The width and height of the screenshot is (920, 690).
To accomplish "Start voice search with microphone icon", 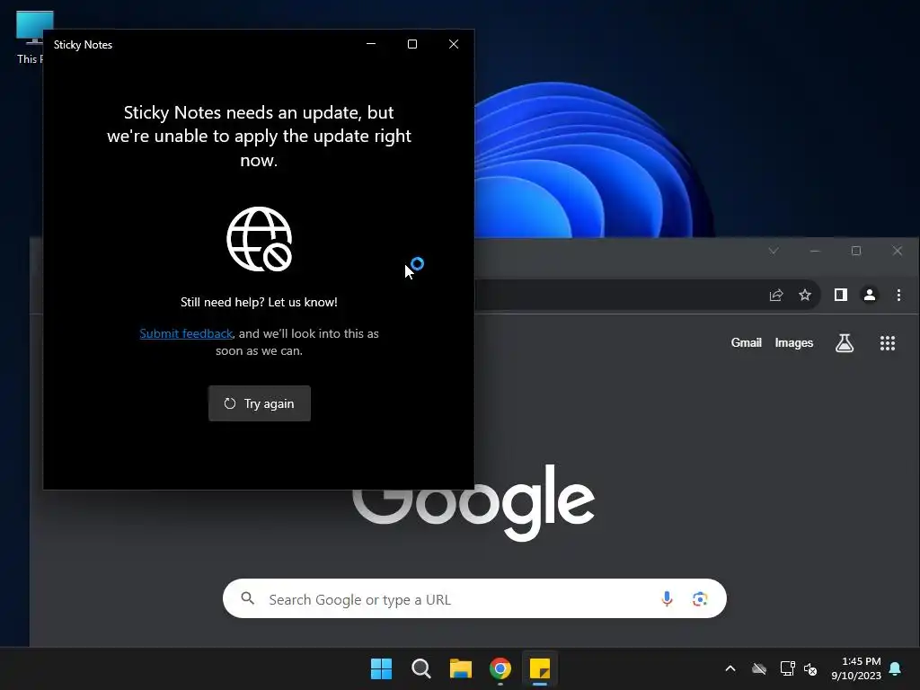I will [x=667, y=598].
